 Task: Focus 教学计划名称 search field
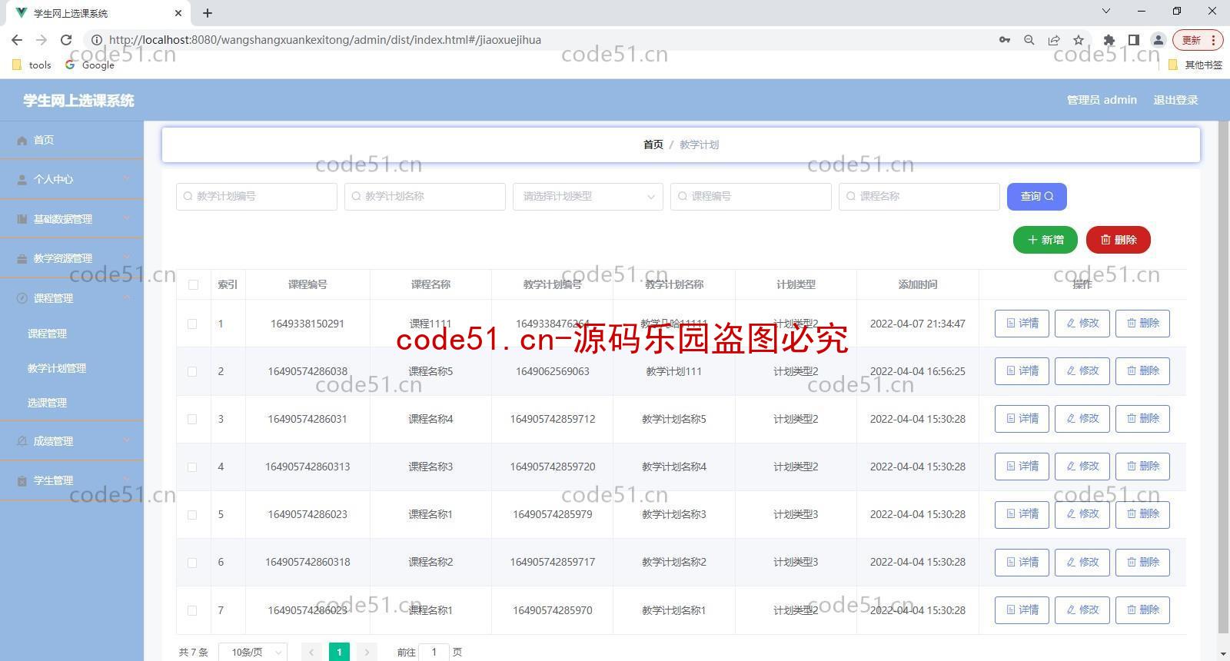coord(425,197)
